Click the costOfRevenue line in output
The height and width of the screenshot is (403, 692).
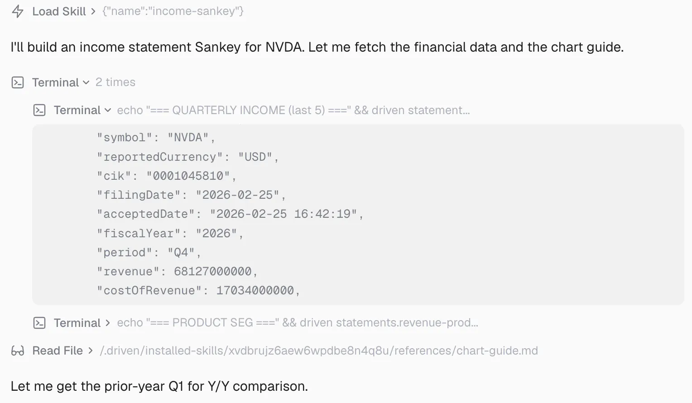198,291
